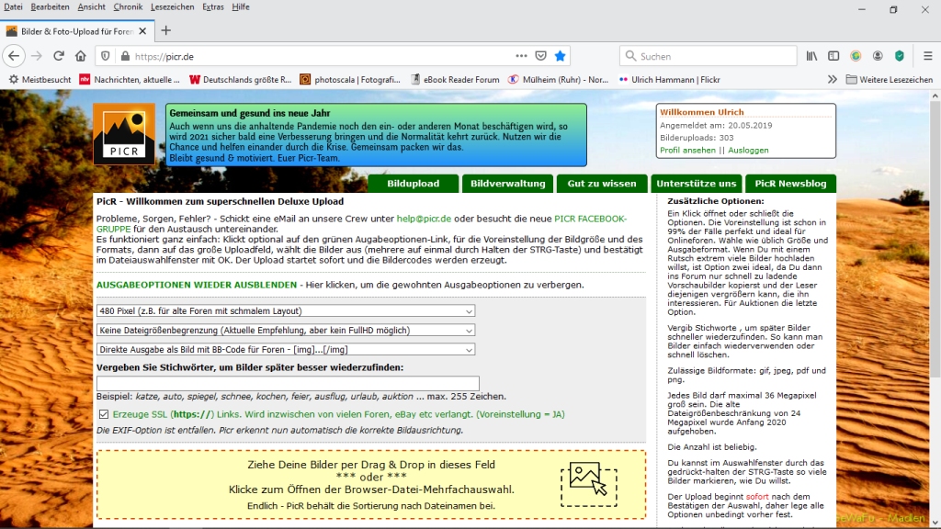Go to the Firefox home page icon
This screenshot has width=941, height=529.
pyautogui.click(x=81, y=56)
